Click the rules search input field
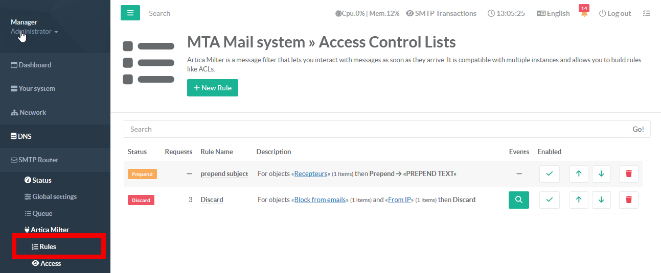661x273 pixels. click(375, 129)
